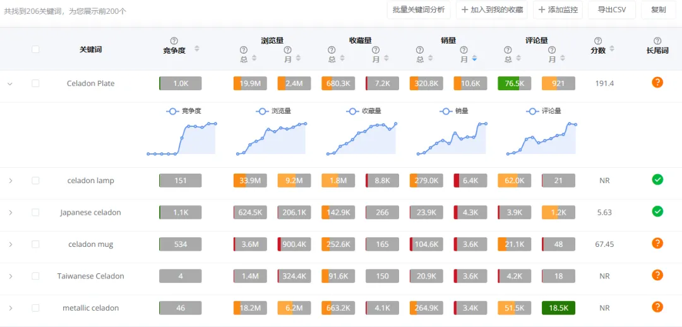Select the celadon mug row checkbox
The width and height of the screenshot is (682, 327).
35,244
